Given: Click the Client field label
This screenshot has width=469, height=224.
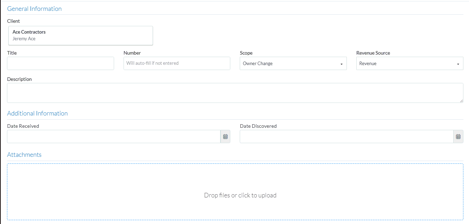Looking at the screenshot, I should tap(13, 21).
